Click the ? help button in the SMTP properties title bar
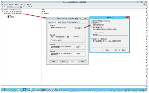Screen dimensions: 149x93 pos(82,18)
